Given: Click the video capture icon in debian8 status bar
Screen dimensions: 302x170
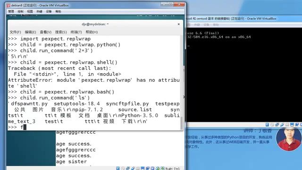Looking at the screenshot, I should point(148,168).
